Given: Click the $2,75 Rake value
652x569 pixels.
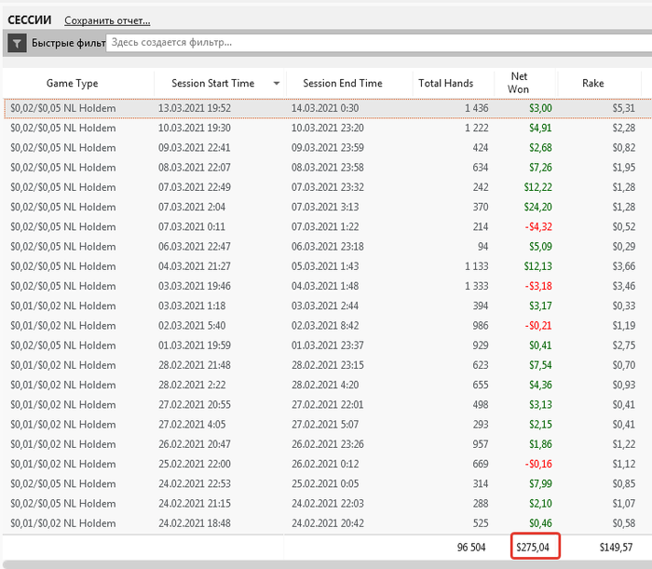Looking at the screenshot, I should point(624,345).
